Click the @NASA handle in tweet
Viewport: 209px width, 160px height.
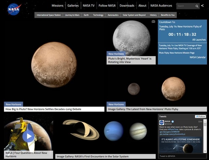click(x=168, y=124)
